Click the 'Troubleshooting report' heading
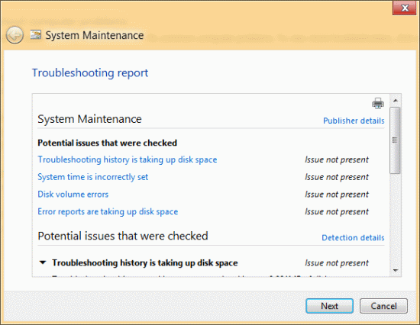The height and width of the screenshot is (325, 420). (90, 73)
